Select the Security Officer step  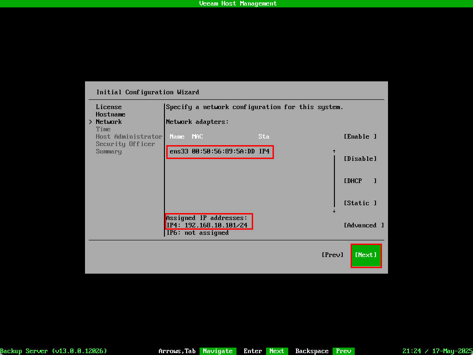tap(125, 144)
